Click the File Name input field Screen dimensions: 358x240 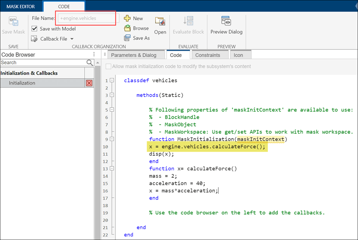pyautogui.click(x=88, y=18)
